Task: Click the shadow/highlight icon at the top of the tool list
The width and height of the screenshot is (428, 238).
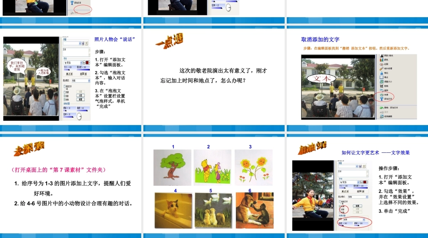Action: pyautogui.click(x=382, y=55)
